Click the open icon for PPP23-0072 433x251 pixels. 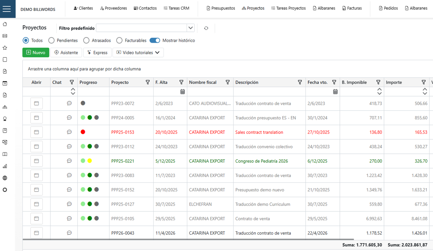37,103
